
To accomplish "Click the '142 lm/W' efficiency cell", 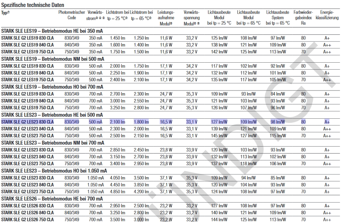I will point(219,52).
